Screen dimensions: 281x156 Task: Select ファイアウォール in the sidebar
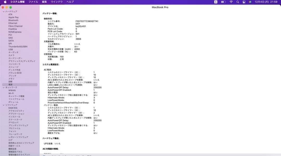[16, 99]
